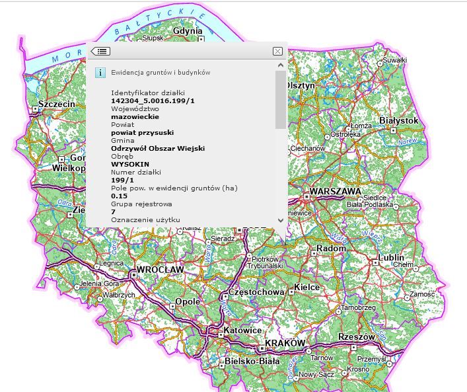This screenshot has height=392, width=467.
Task: Click the 'Ewidencja gruntów i budynków' heading
Action: tap(161, 73)
